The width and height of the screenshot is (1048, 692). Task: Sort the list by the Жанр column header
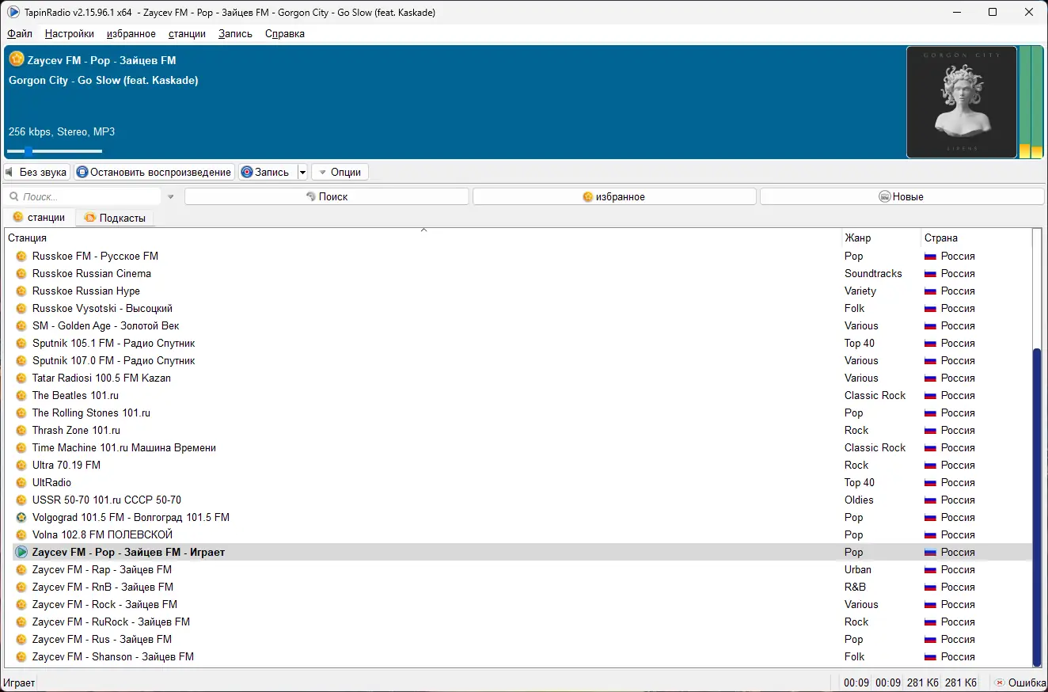[x=881, y=238]
